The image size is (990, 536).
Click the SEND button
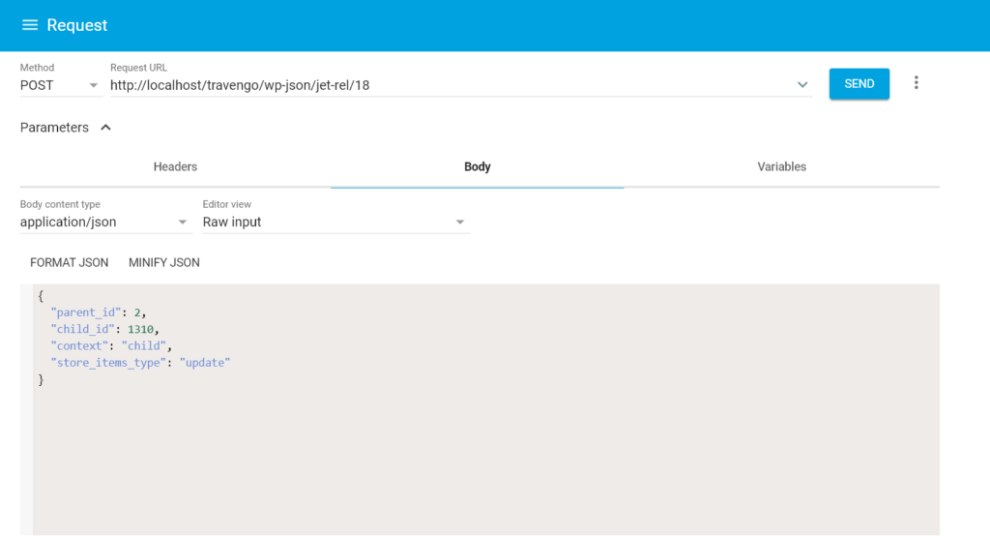tap(859, 84)
